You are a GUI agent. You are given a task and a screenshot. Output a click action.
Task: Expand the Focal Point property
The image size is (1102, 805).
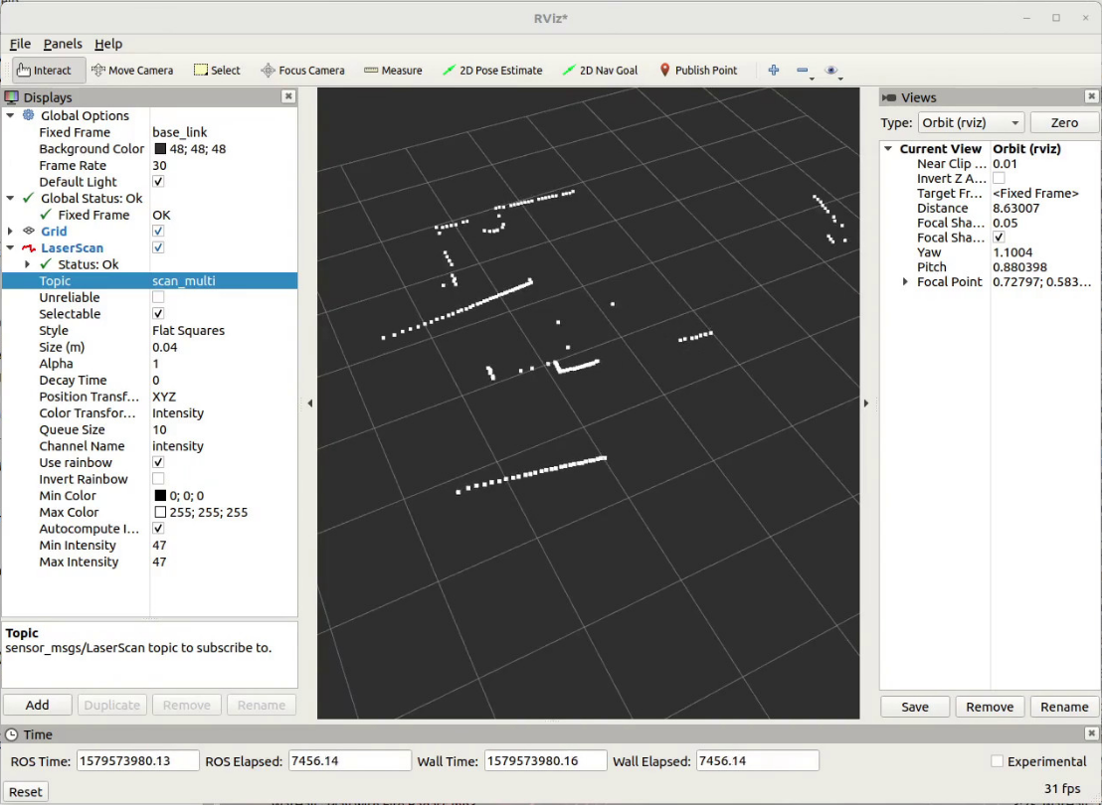(904, 282)
